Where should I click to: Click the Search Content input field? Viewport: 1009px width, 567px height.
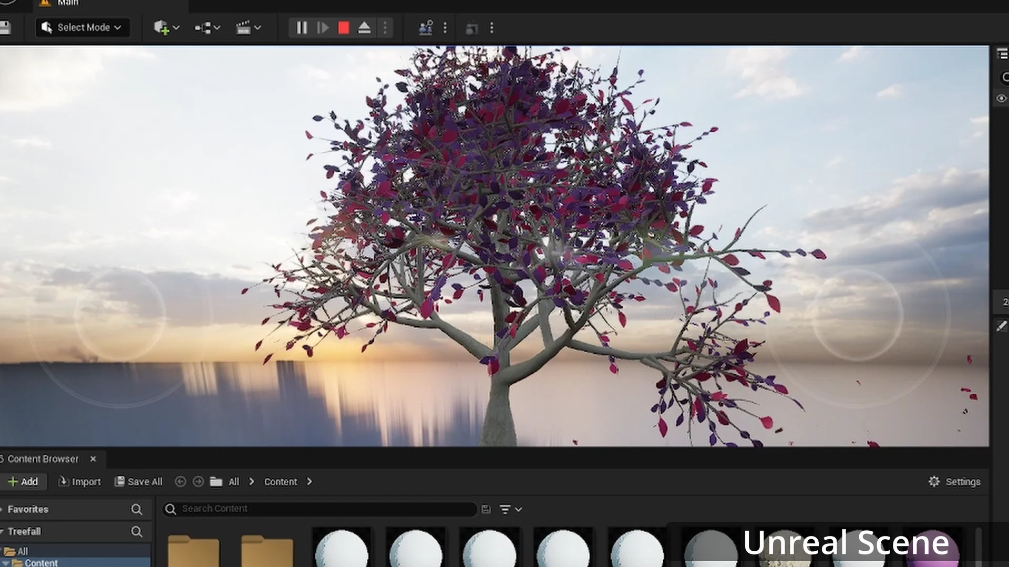pyautogui.click(x=321, y=509)
